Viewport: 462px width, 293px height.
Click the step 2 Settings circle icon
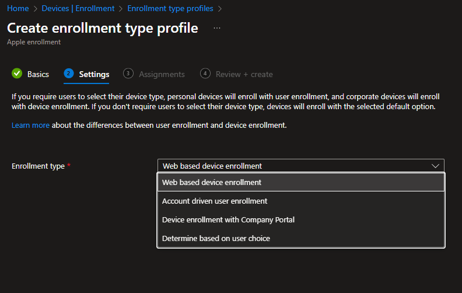click(69, 74)
